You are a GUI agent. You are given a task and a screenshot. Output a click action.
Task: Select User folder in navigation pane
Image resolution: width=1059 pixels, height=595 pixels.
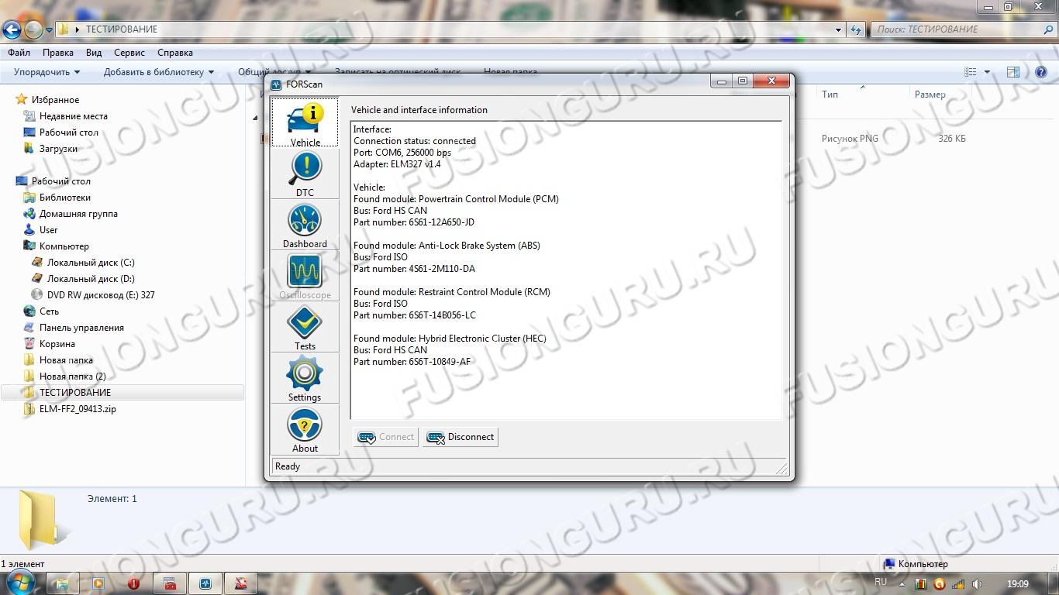[x=49, y=230]
